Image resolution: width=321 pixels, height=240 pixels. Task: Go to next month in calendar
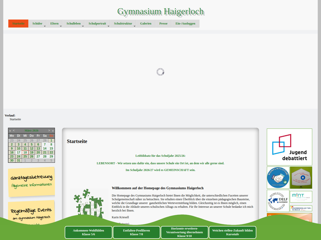49,130
